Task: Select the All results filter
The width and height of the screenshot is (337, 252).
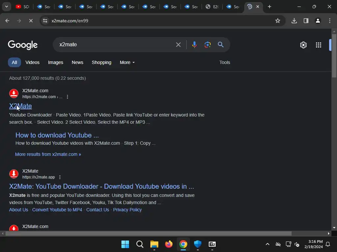Action: tap(14, 63)
